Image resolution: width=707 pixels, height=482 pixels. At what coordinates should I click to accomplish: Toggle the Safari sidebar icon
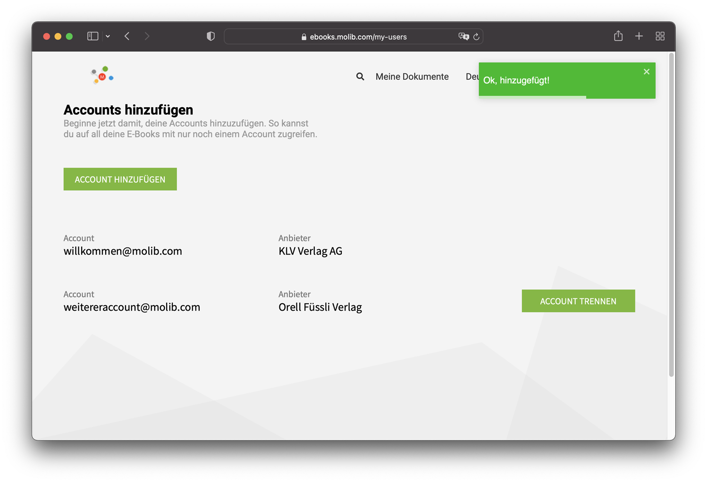pyautogui.click(x=93, y=36)
